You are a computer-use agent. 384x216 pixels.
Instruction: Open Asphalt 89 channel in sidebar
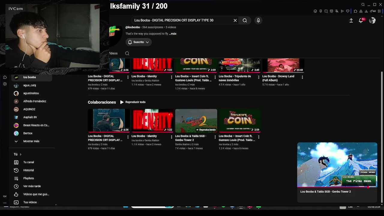click(32, 117)
